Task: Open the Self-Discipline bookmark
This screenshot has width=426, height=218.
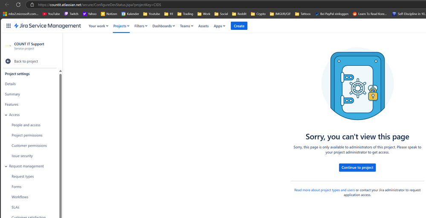Action: pyautogui.click(x=409, y=14)
